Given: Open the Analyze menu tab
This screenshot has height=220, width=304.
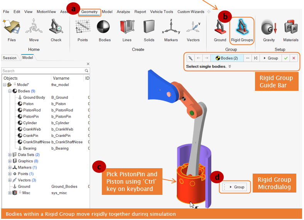Looking at the screenshot, I should (123, 12).
